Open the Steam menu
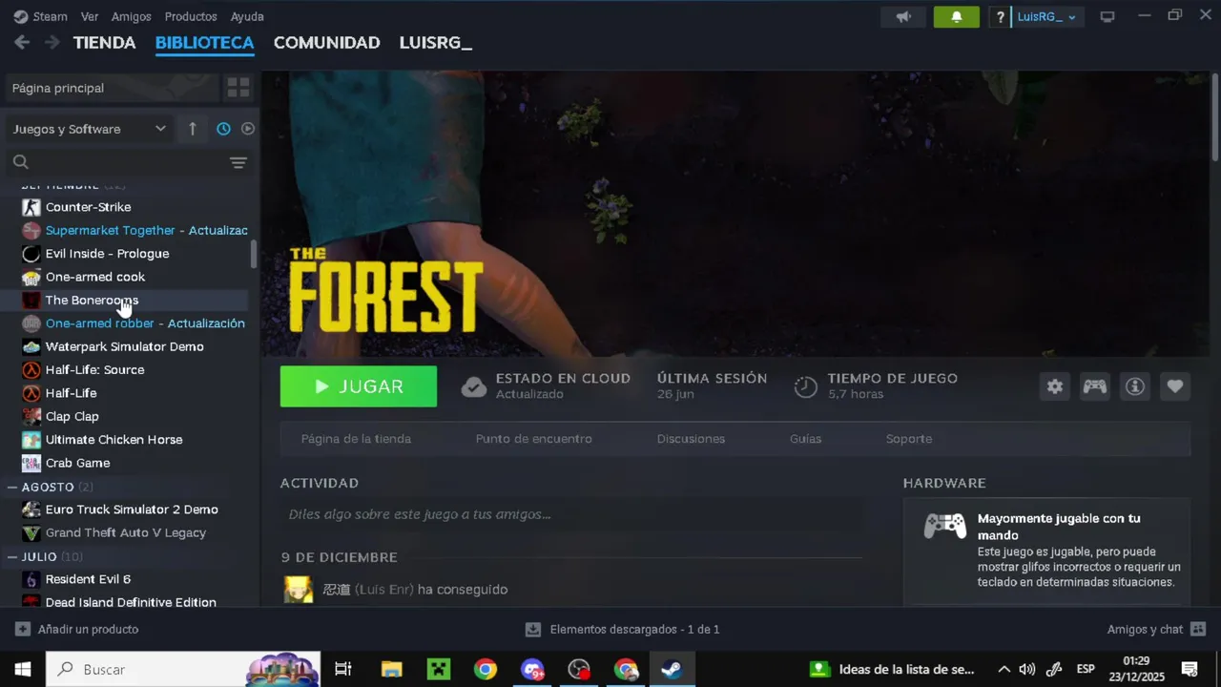 pyautogui.click(x=40, y=16)
